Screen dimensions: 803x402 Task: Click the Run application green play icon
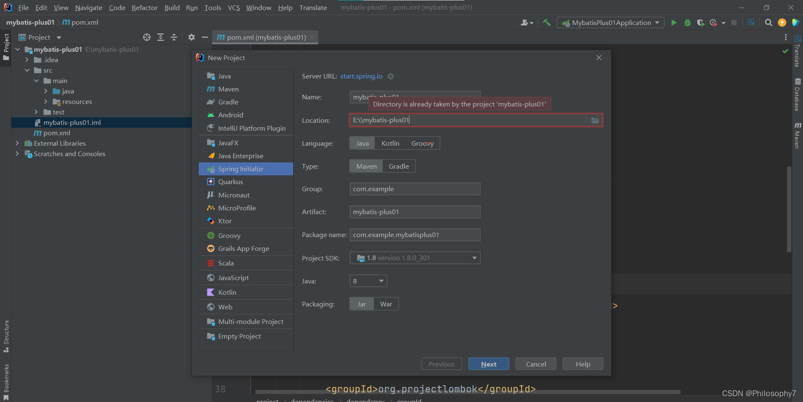click(x=674, y=23)
